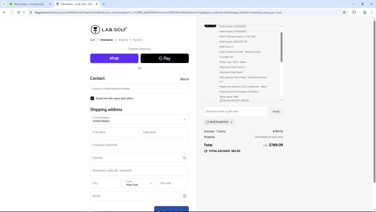This screenshot has width=376, height=212.
Task: Focus First name field
Action: pyautogui.click(x=114, y=132)
